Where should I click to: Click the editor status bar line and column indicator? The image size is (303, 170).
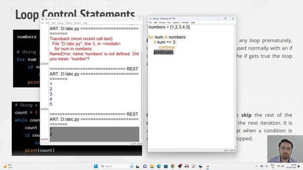point(230,150)
